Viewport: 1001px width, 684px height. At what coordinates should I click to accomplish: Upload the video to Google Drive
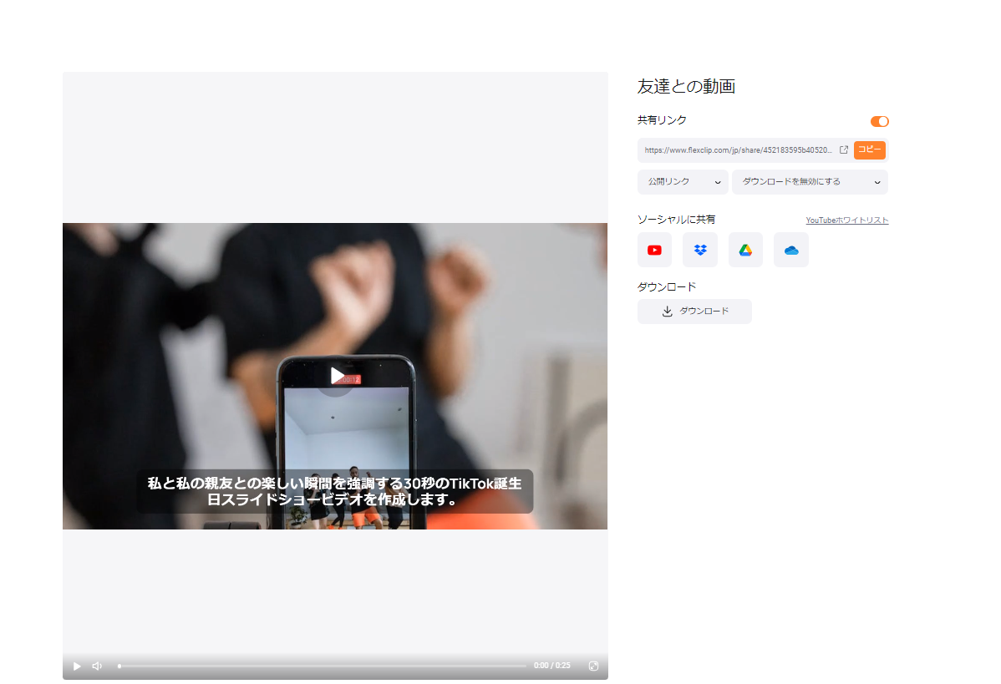[x=745, y=250]
